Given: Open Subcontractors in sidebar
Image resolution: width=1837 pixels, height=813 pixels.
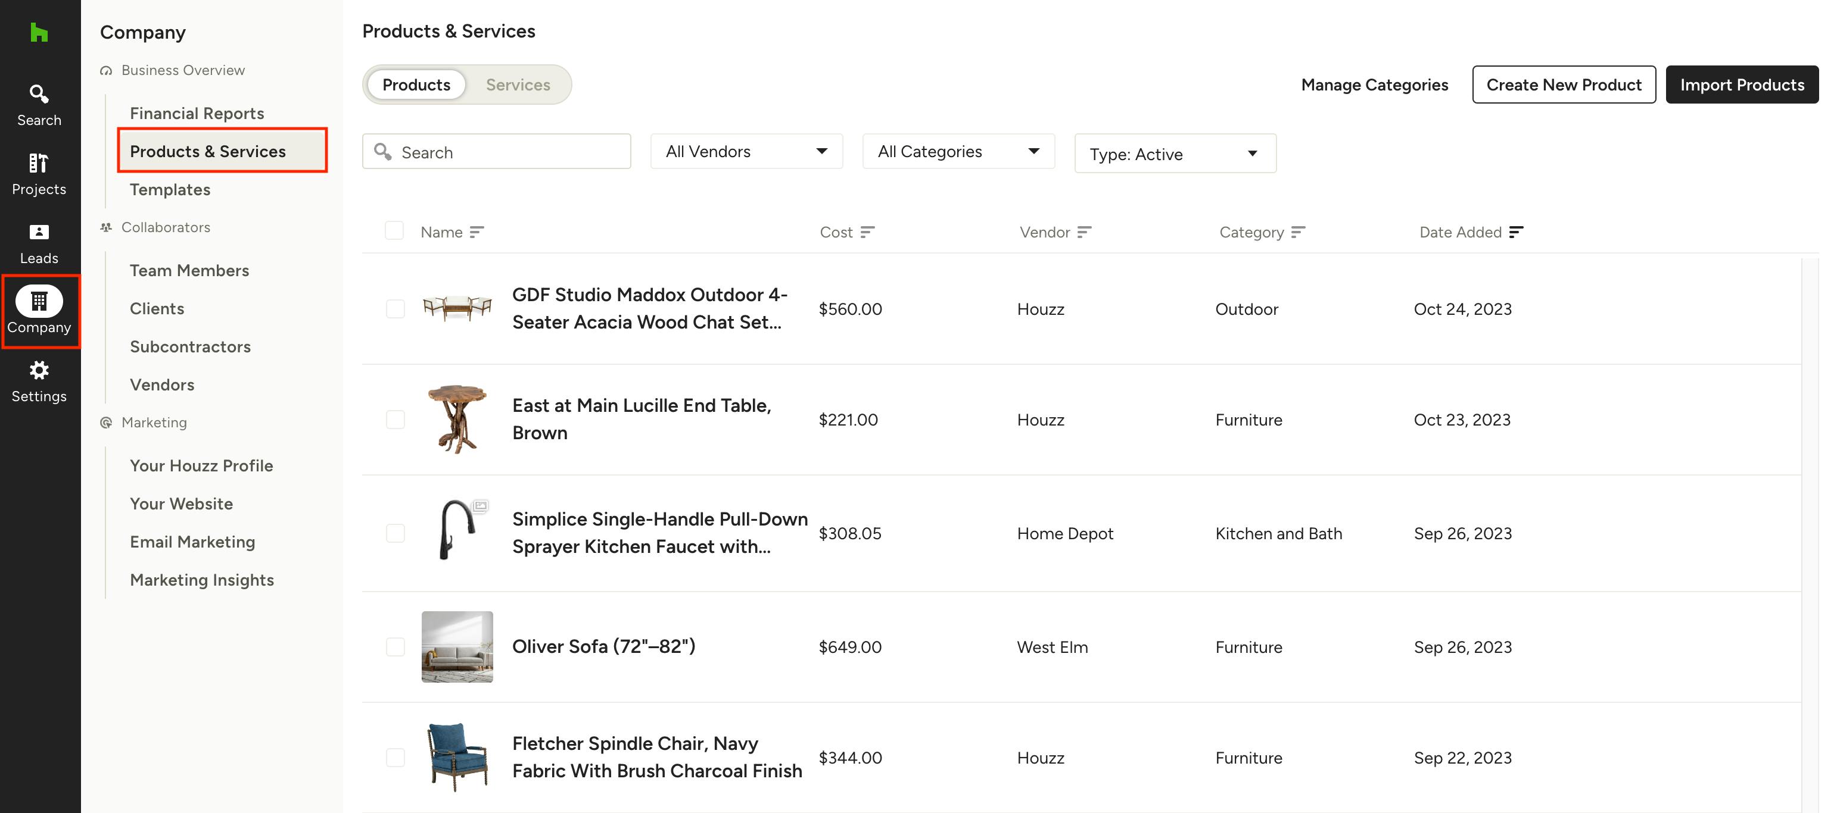Looking at the screenshot, I should pos(191,347).
